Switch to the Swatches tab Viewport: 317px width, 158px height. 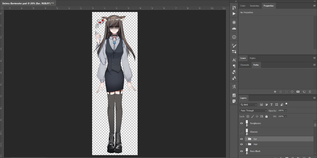point(254,6)
